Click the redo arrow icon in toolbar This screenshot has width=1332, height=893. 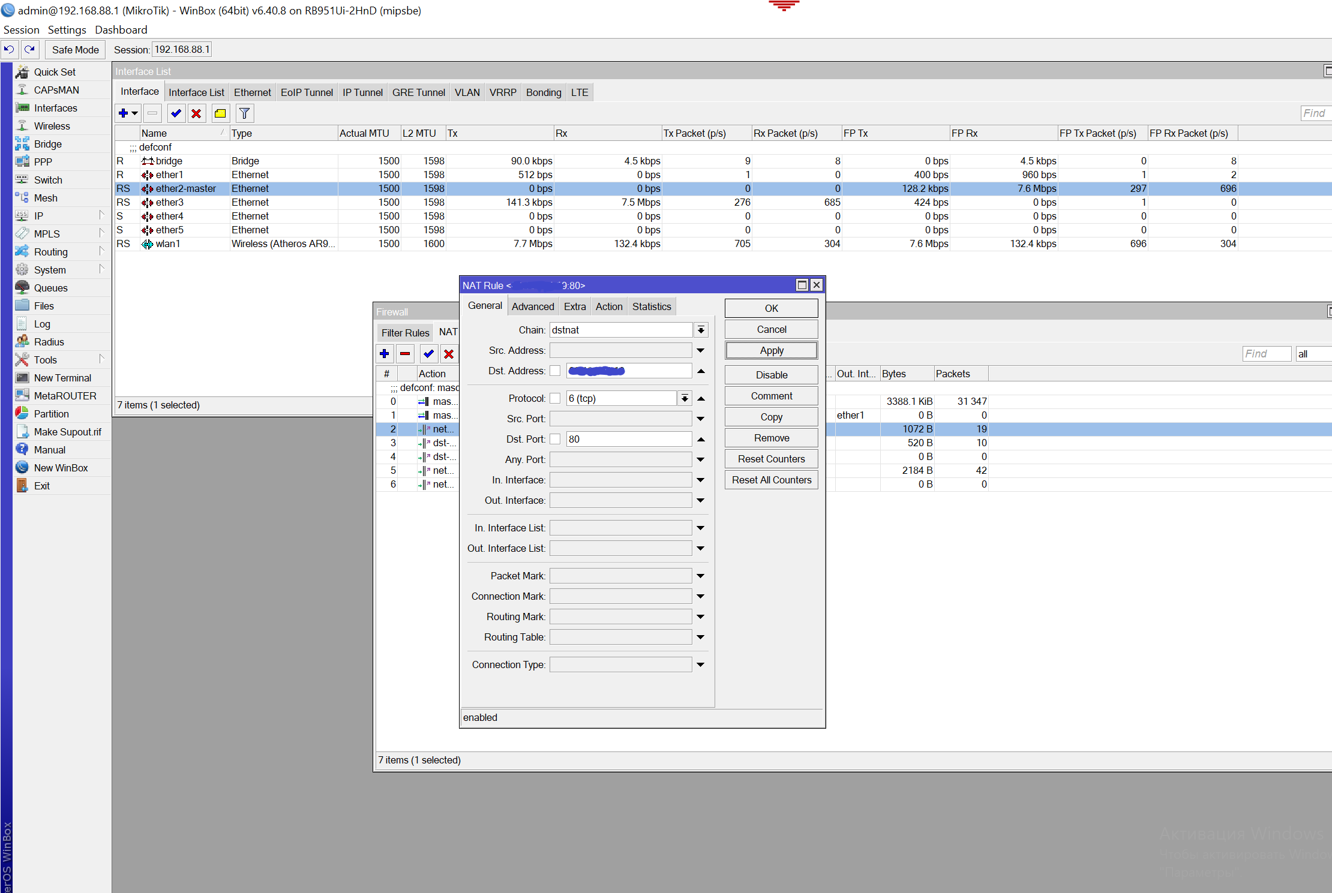tap(29, 50)
